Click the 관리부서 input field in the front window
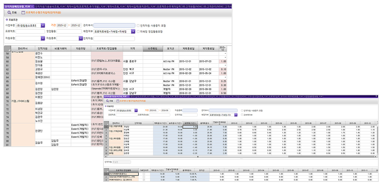Viewport: 382px width, 190px height. point(223,110)
